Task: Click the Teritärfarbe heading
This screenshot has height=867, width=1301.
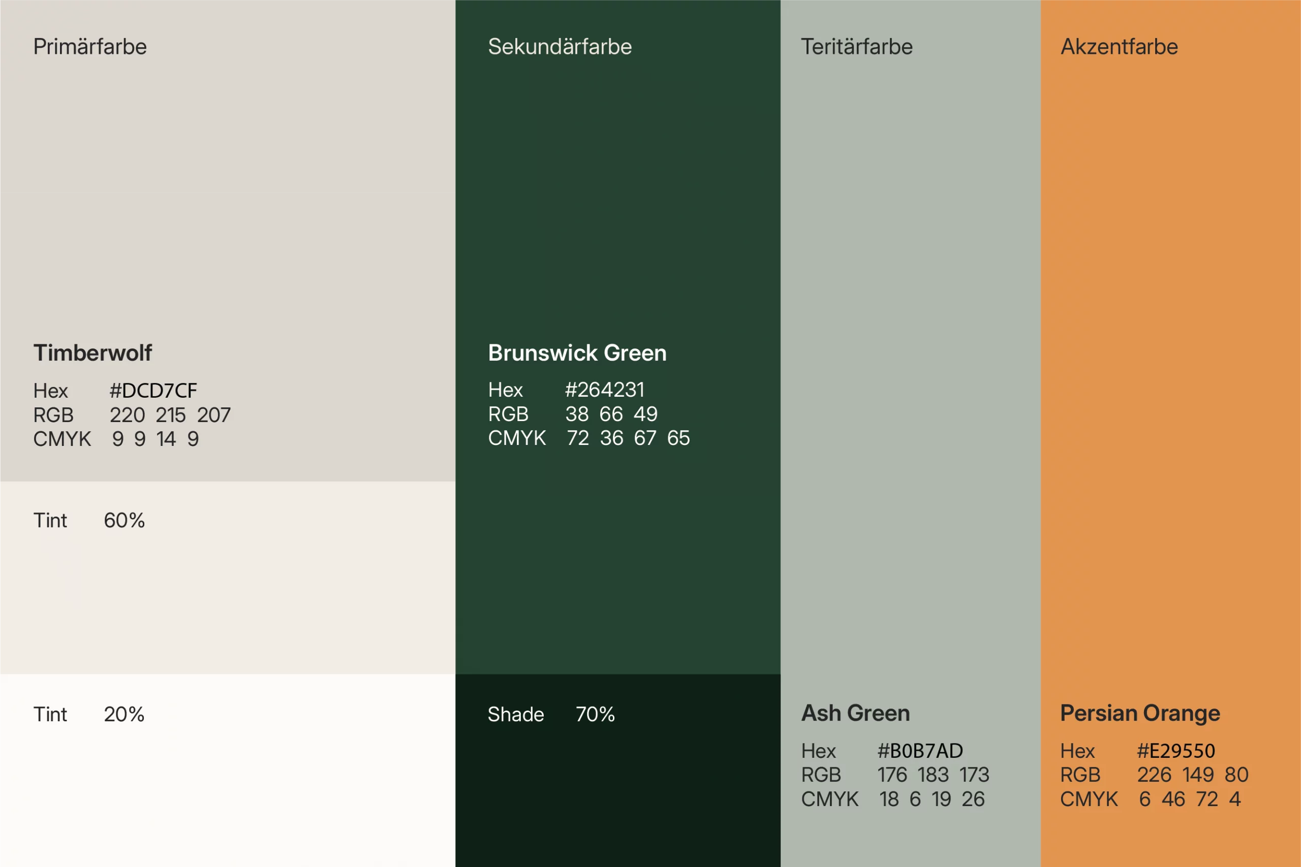Action: pos(856,47)
